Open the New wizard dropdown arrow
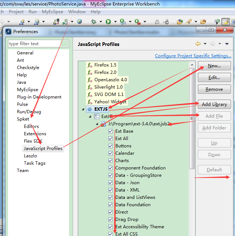235x236 pixels. click(x=29, y=22)
